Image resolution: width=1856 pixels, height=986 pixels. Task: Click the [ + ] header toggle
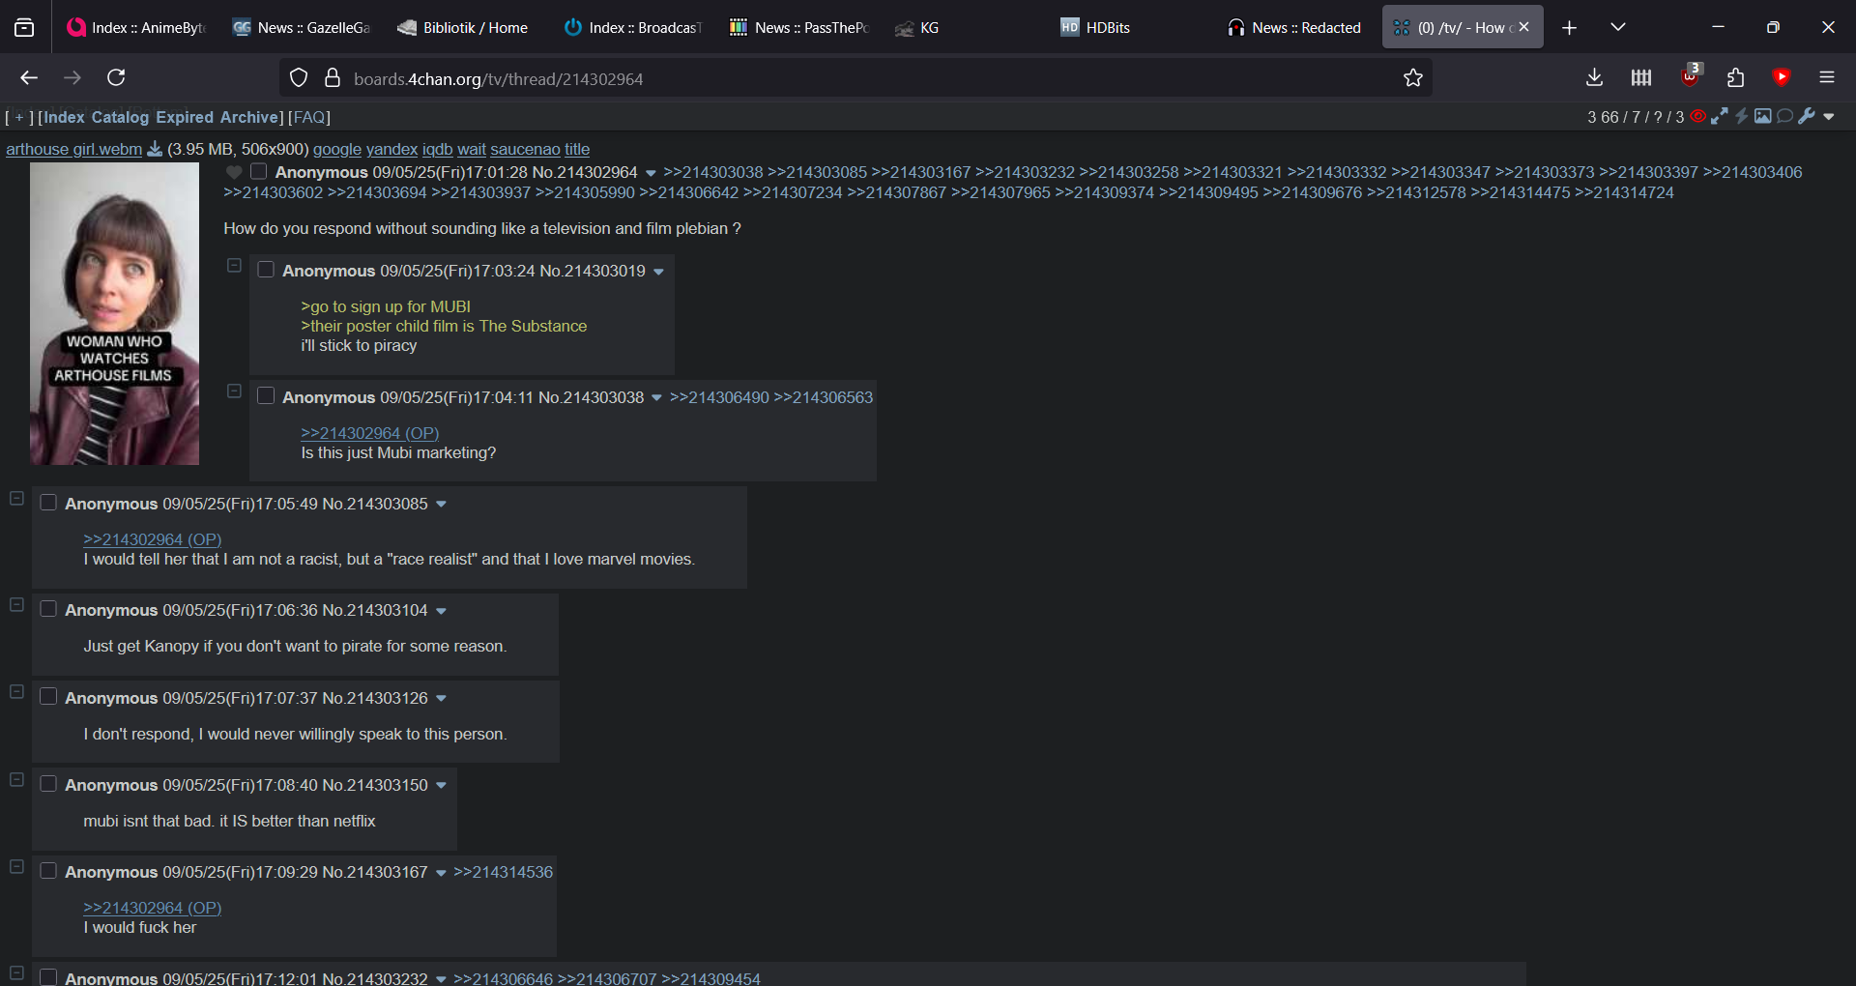(19, 117)
